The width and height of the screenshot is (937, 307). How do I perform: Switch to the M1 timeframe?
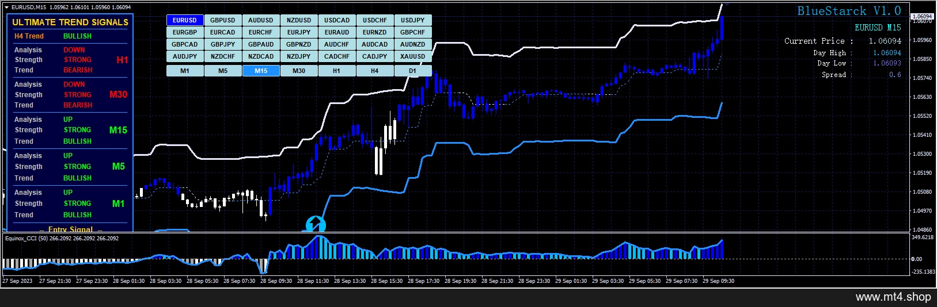185,71
